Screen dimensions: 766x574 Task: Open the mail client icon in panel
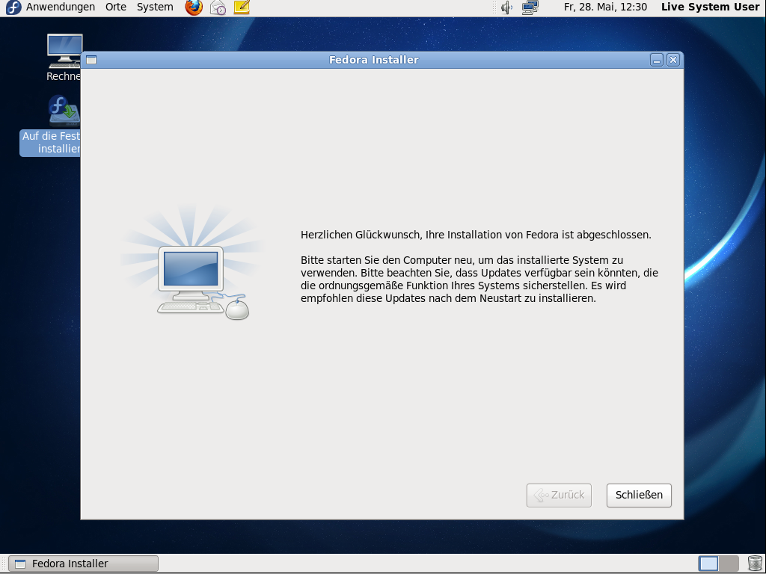218,7
